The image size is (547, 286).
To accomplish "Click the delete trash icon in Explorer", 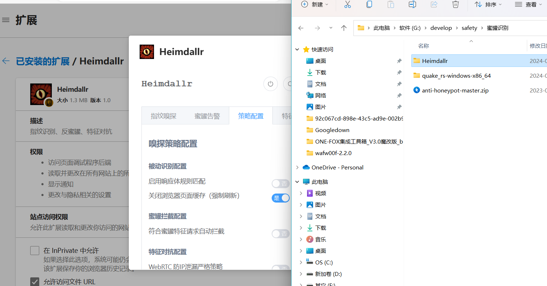I will 455,4.
